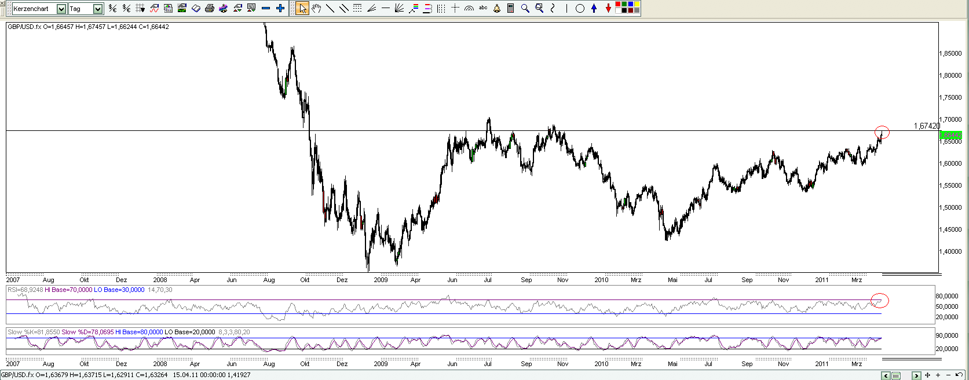Screen dimensions: 969x380
Task: Click the chart scroll left arrow button
Action: (x=886, y=375)
